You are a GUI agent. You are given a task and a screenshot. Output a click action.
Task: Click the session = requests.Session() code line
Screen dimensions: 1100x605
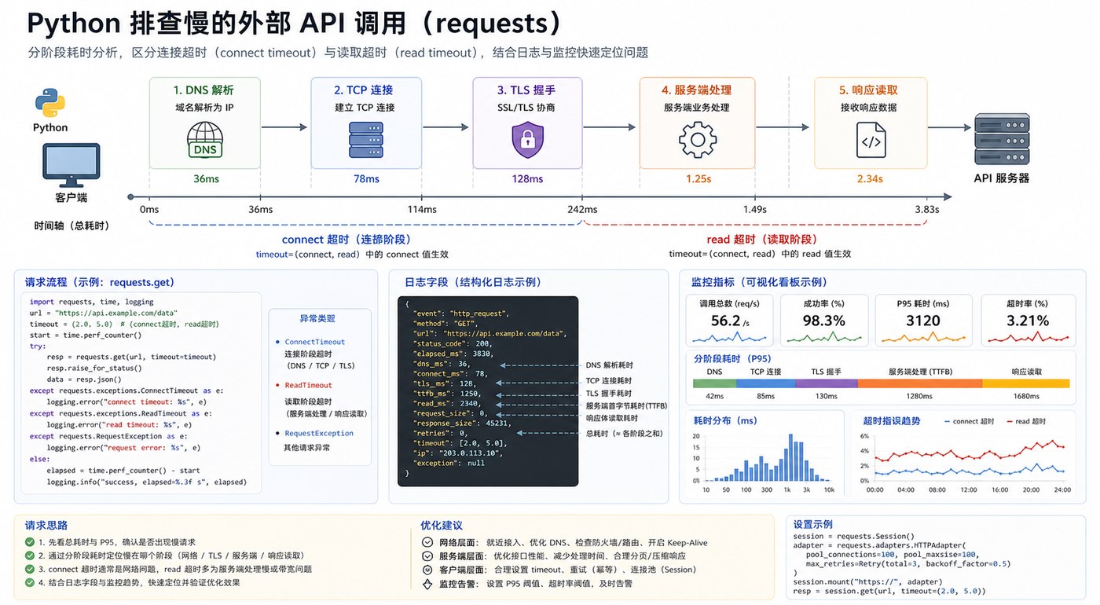854,536
